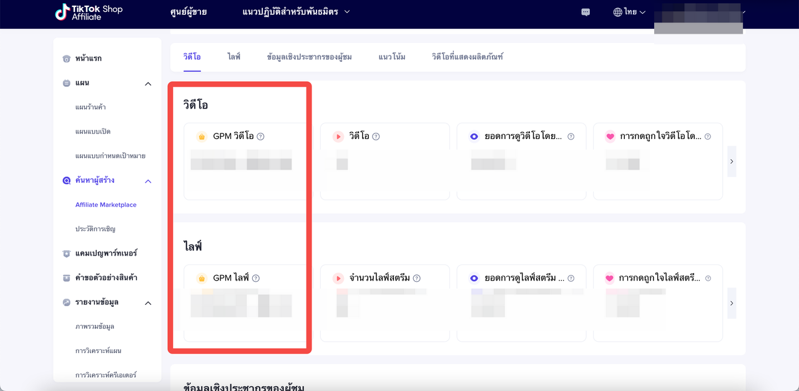
Task: Click the GPM วิดีโอ help question icon
Action: (x=261, y=137)
